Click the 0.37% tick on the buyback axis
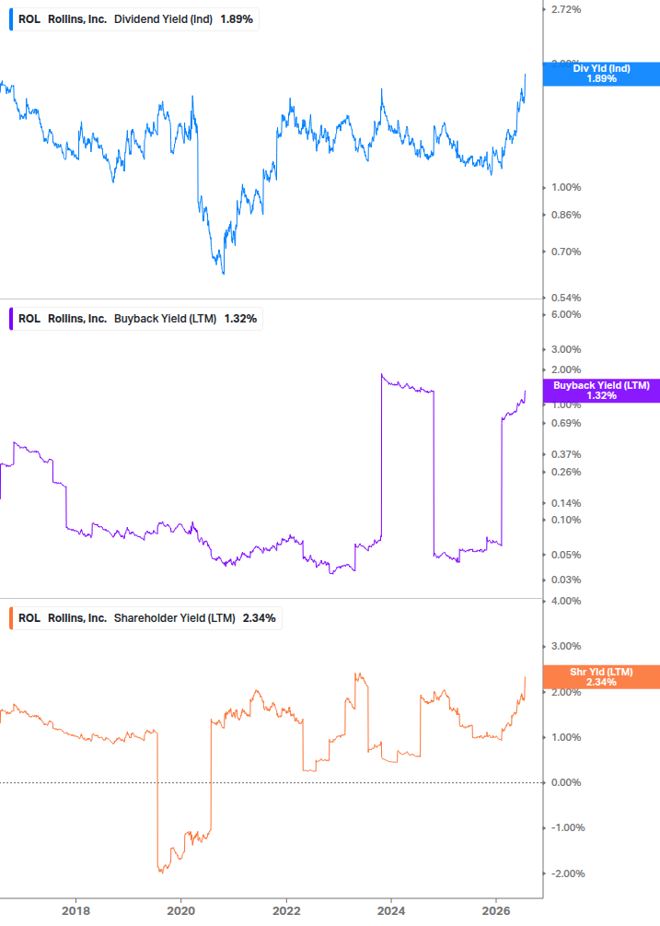 [x=566, y=455]
